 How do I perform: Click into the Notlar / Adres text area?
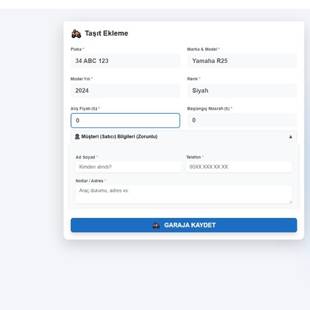(x=183, y=194)
